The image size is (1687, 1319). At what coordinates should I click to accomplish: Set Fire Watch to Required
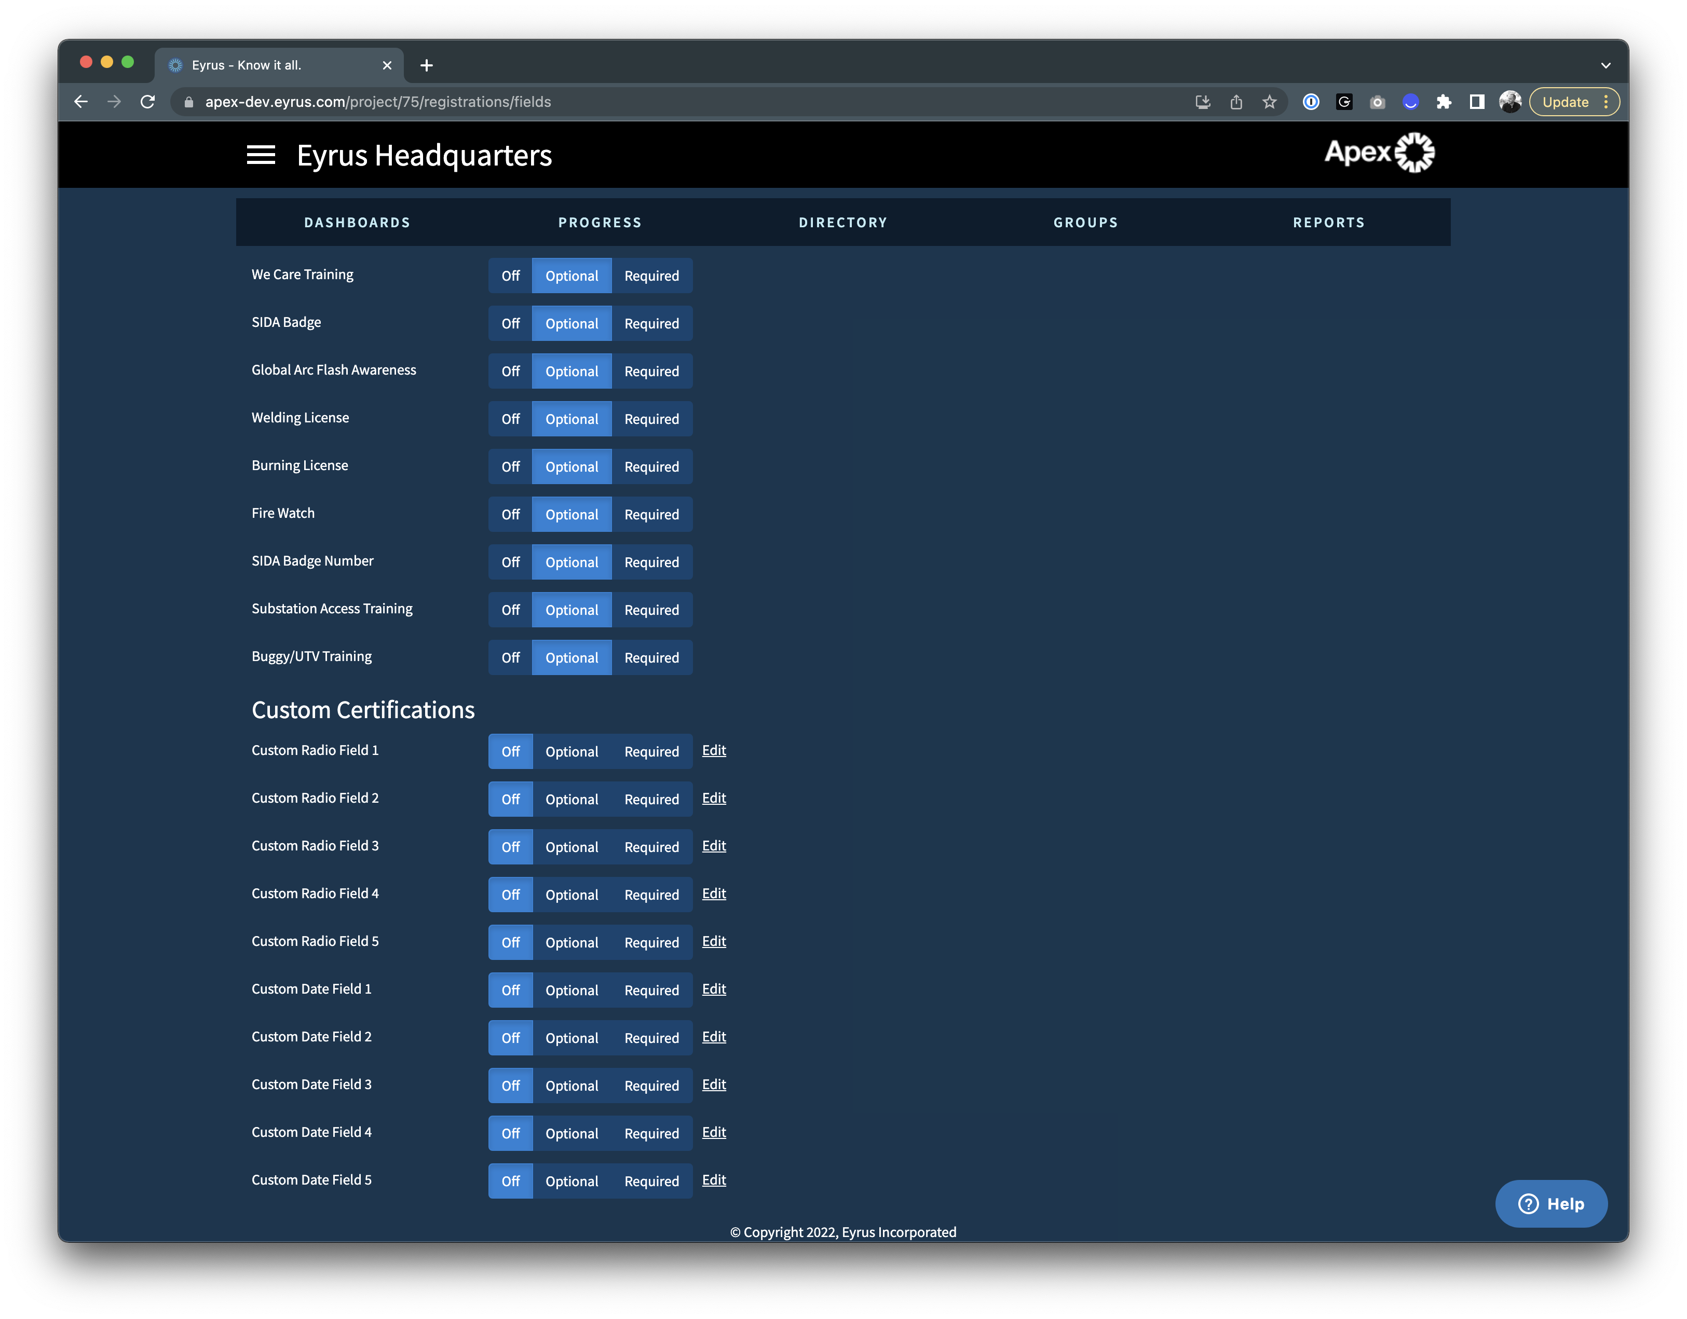pyautogui.click(x=652, y=514)
